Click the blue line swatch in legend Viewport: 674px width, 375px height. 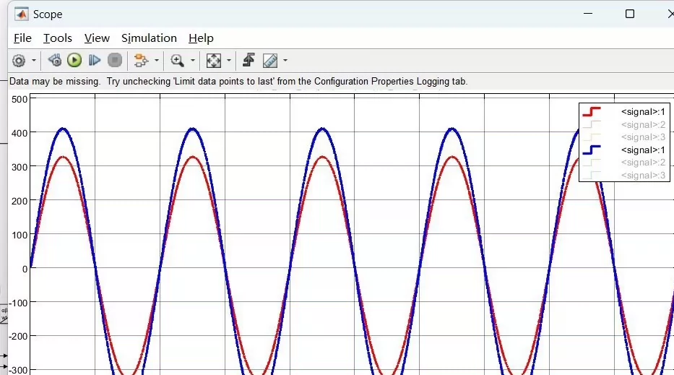[592, 150]
